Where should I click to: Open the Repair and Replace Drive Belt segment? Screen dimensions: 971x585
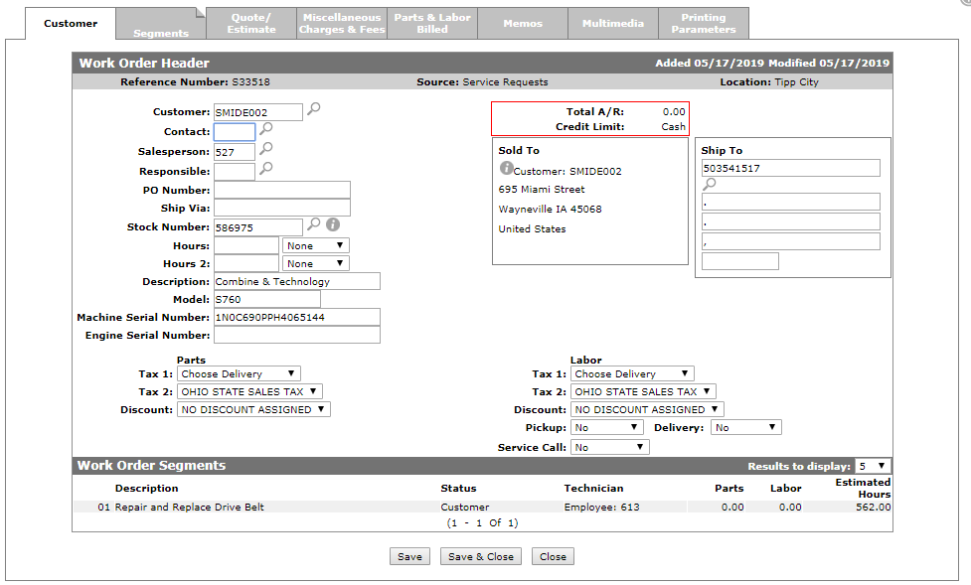tap(181, 507)
